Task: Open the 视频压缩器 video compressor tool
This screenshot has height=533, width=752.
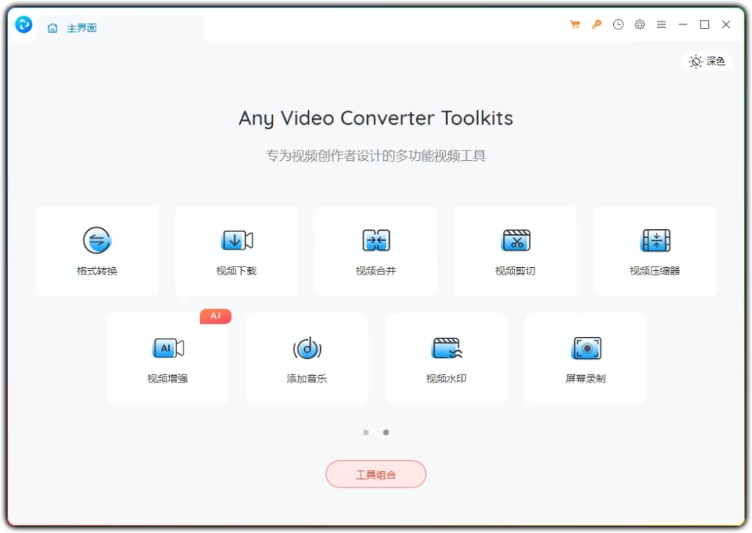Action: coord(655,250)
